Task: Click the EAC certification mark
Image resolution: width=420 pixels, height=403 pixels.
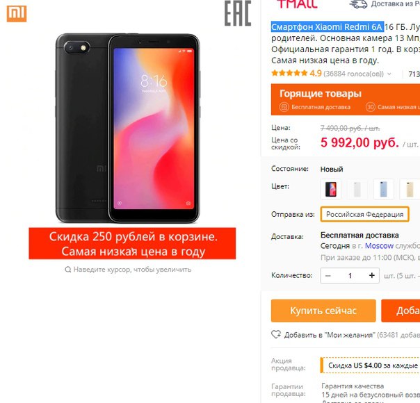Action: pos(238,13)
